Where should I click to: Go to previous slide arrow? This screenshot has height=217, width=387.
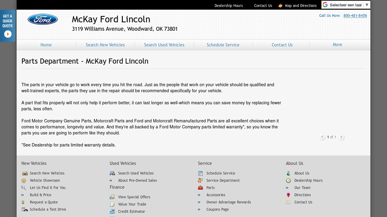pyautogui.click(x=323, y=137)
